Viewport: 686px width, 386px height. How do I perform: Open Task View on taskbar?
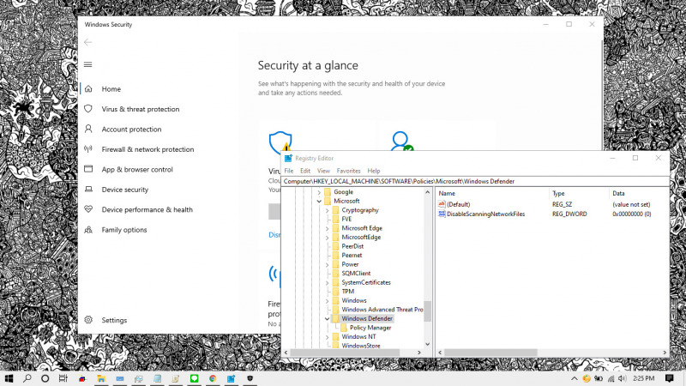coord(63,378)
